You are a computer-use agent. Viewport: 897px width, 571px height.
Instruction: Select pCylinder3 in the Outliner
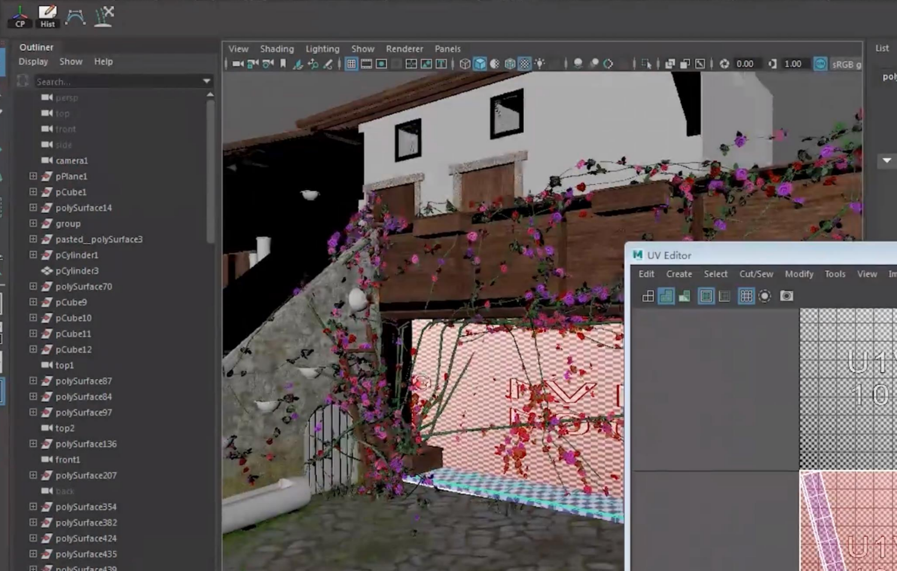(x=77, y=271)
